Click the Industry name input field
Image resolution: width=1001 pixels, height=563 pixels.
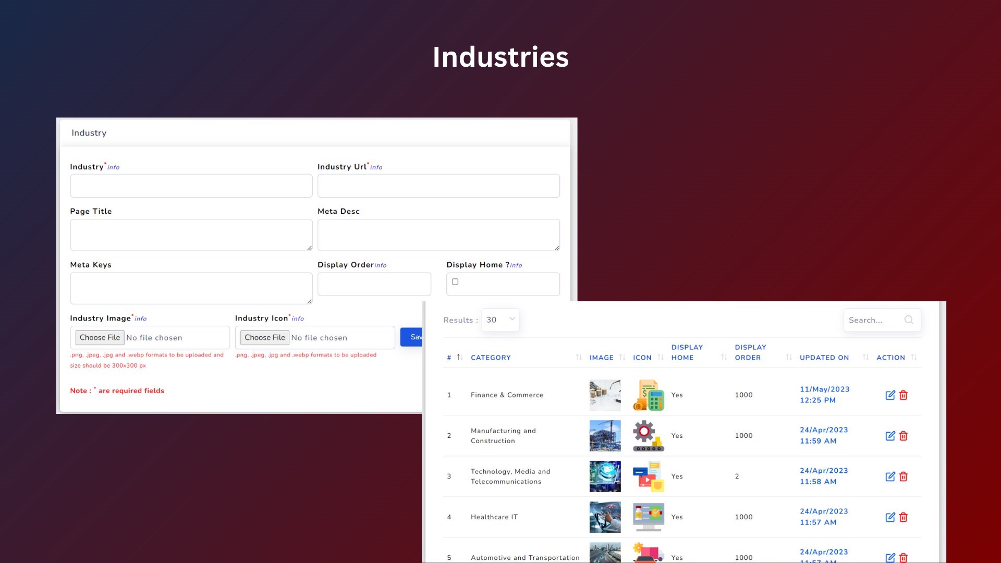[191, 186]
